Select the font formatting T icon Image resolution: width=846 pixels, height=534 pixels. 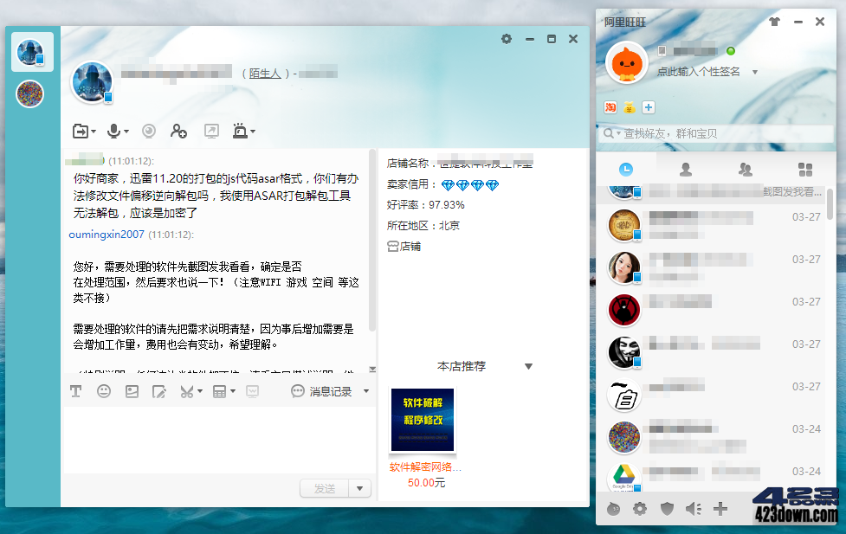(75, 391)
